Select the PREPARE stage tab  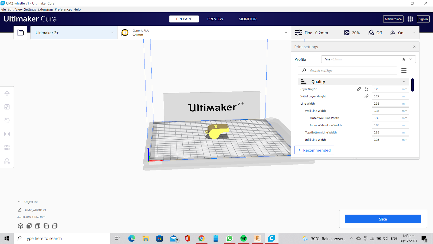[184, 19]
